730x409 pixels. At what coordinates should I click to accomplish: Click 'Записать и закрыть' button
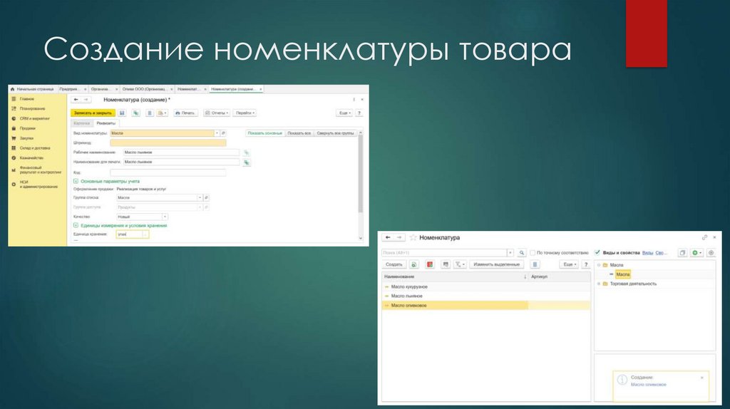[x=93, y=113]
